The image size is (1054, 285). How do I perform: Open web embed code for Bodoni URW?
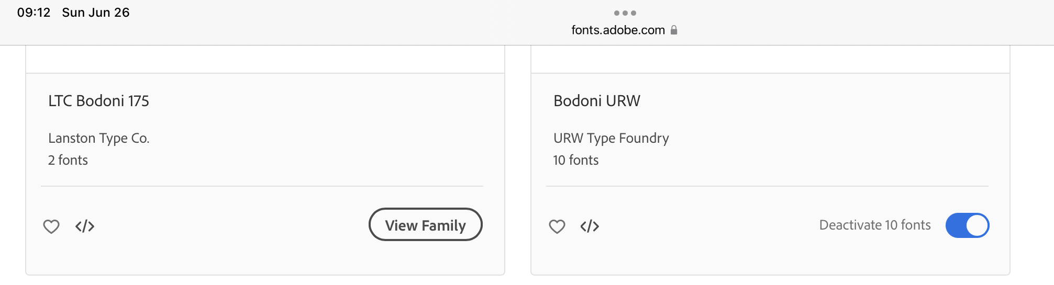pyautogui.click(x=590, y=226)
